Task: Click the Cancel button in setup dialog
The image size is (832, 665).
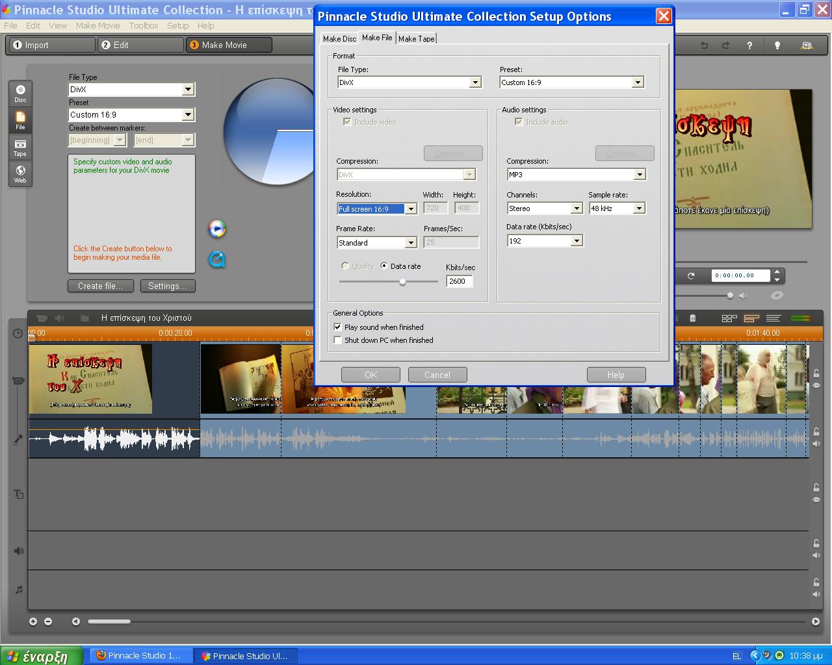Action: click(x=437, y=375)
